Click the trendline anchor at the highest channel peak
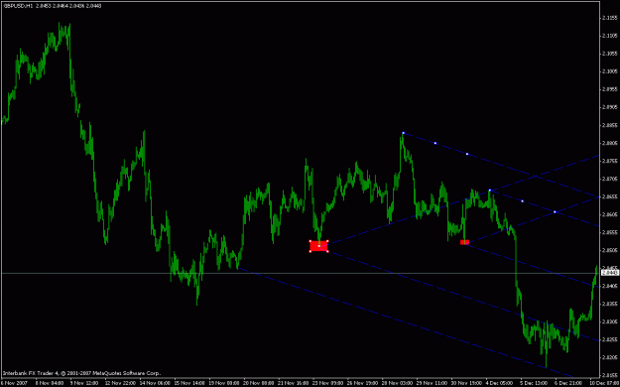620x387 pixels. coord(403,133)
